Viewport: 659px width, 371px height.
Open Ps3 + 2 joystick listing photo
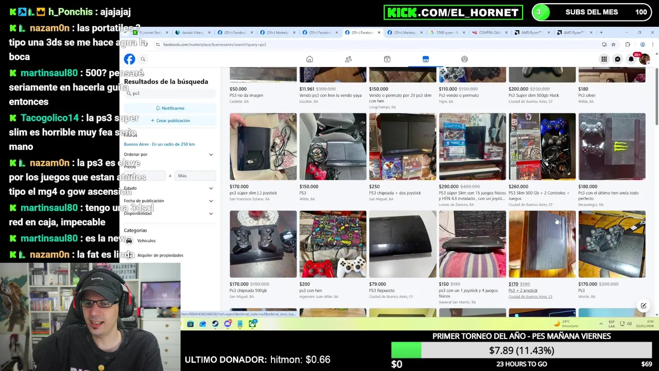[542, 244]
